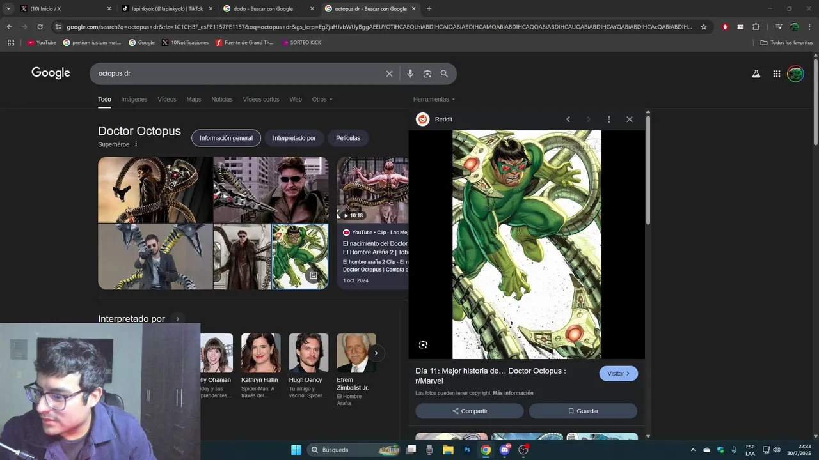Reload the page
The width and height of the screenshot is (819, 460).
[40, 27]
